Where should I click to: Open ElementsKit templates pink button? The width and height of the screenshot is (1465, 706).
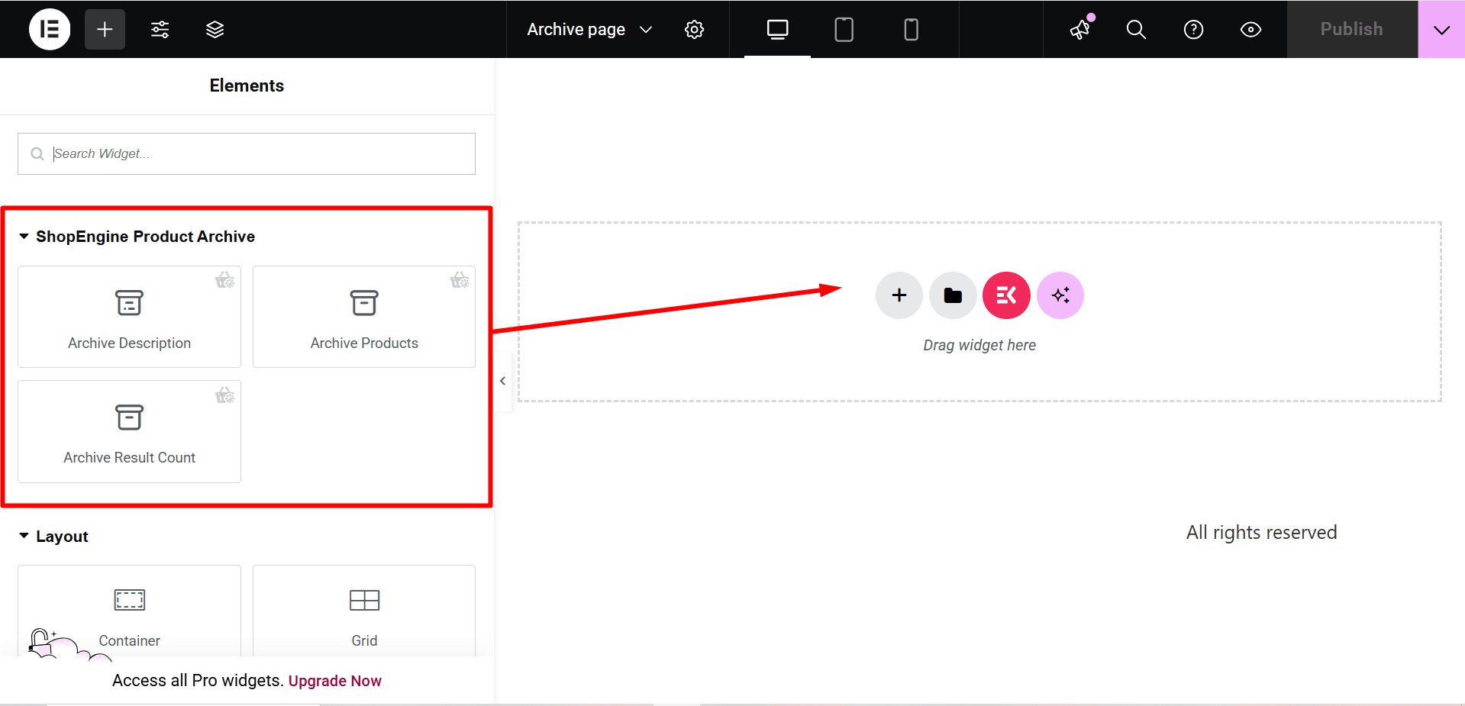coord(1006,295)
